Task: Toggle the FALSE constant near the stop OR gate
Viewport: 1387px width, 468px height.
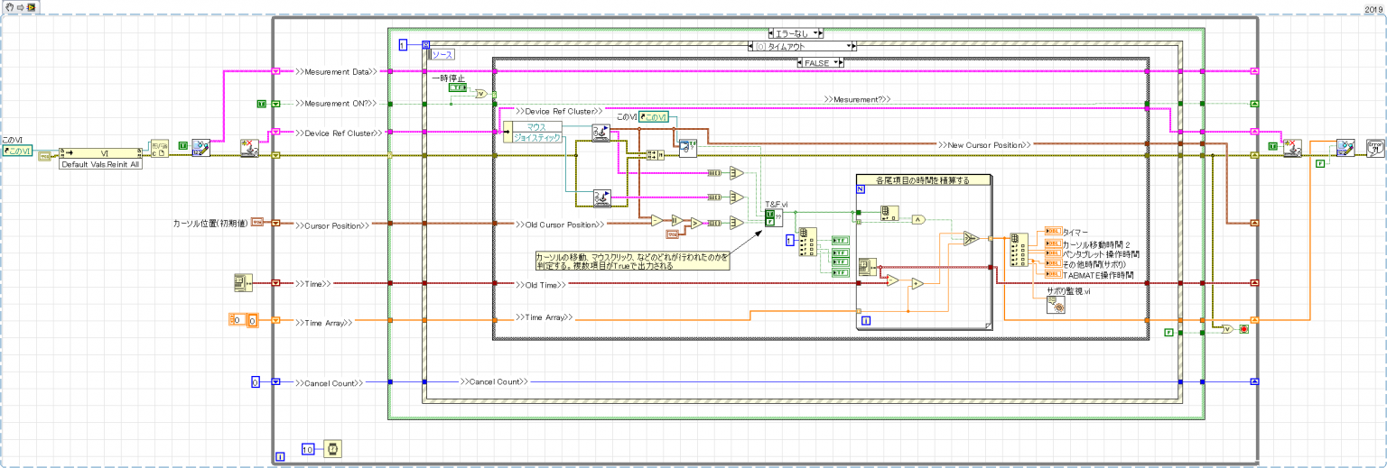Action: [x=1169, y=334]
